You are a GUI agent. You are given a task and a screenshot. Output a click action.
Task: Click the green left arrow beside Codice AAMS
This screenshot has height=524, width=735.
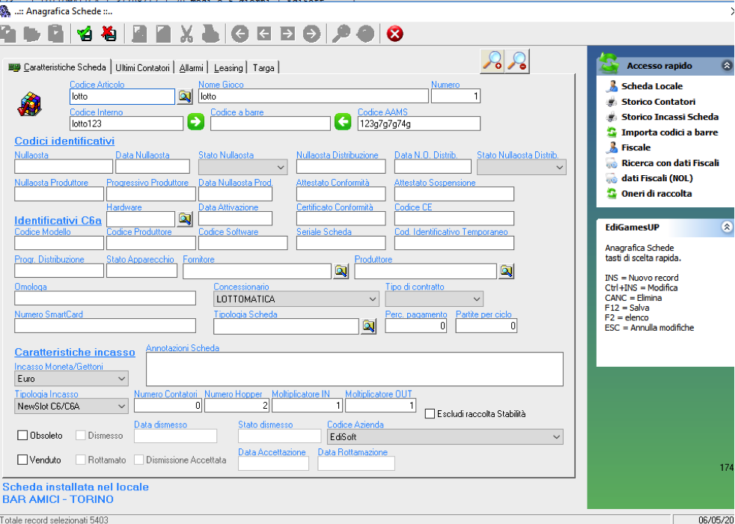click(x=343, y=122)
